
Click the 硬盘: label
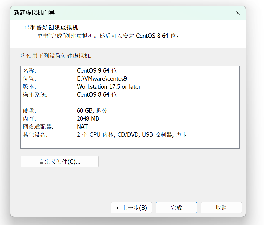(30, 110)
